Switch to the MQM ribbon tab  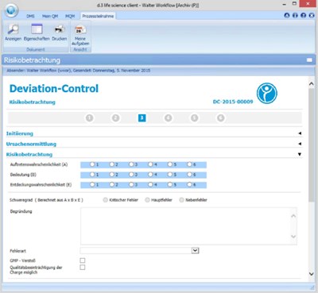[x=70, y=16]
